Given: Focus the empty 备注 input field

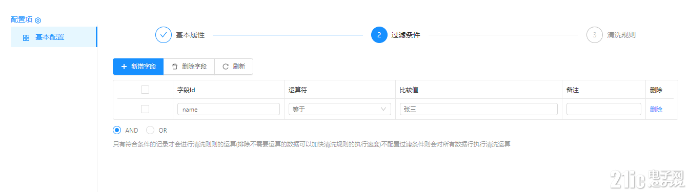Looking at the screenshot, I should click(604, 109).
